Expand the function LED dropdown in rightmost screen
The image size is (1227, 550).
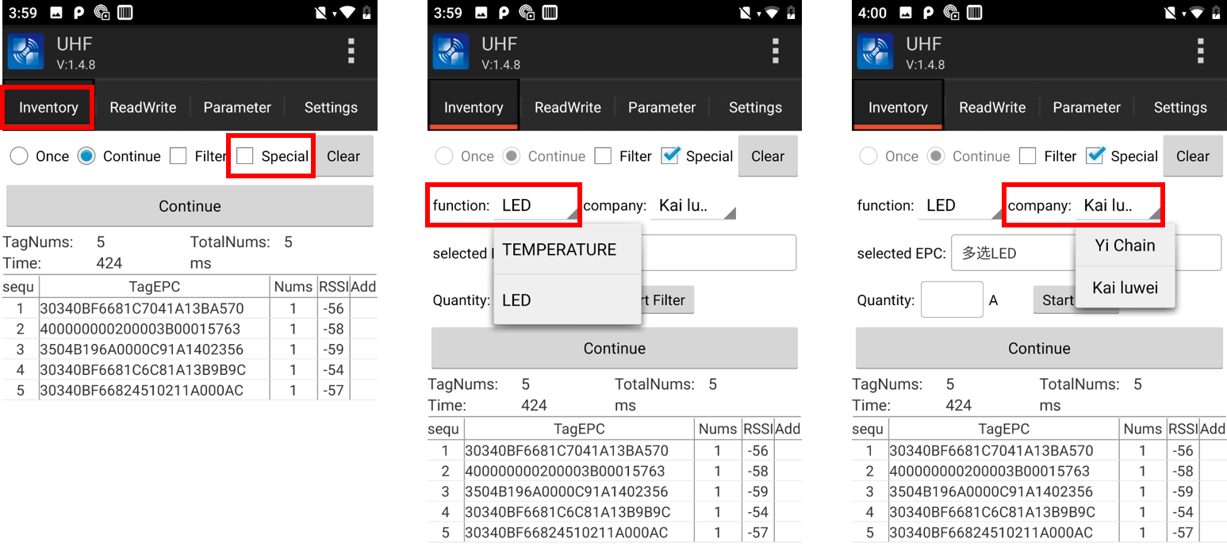tap(958, 206)
